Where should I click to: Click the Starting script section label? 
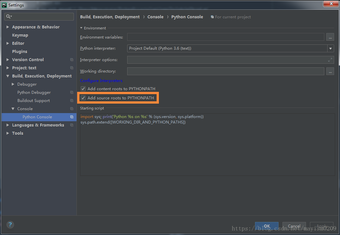point(92,108)
